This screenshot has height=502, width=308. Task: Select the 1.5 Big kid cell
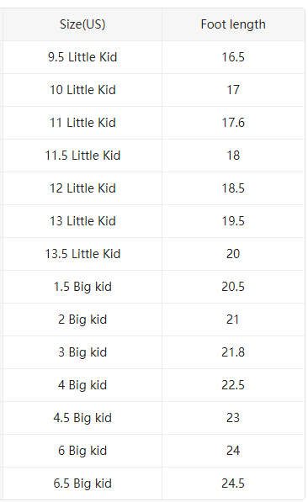pos(82,287)
